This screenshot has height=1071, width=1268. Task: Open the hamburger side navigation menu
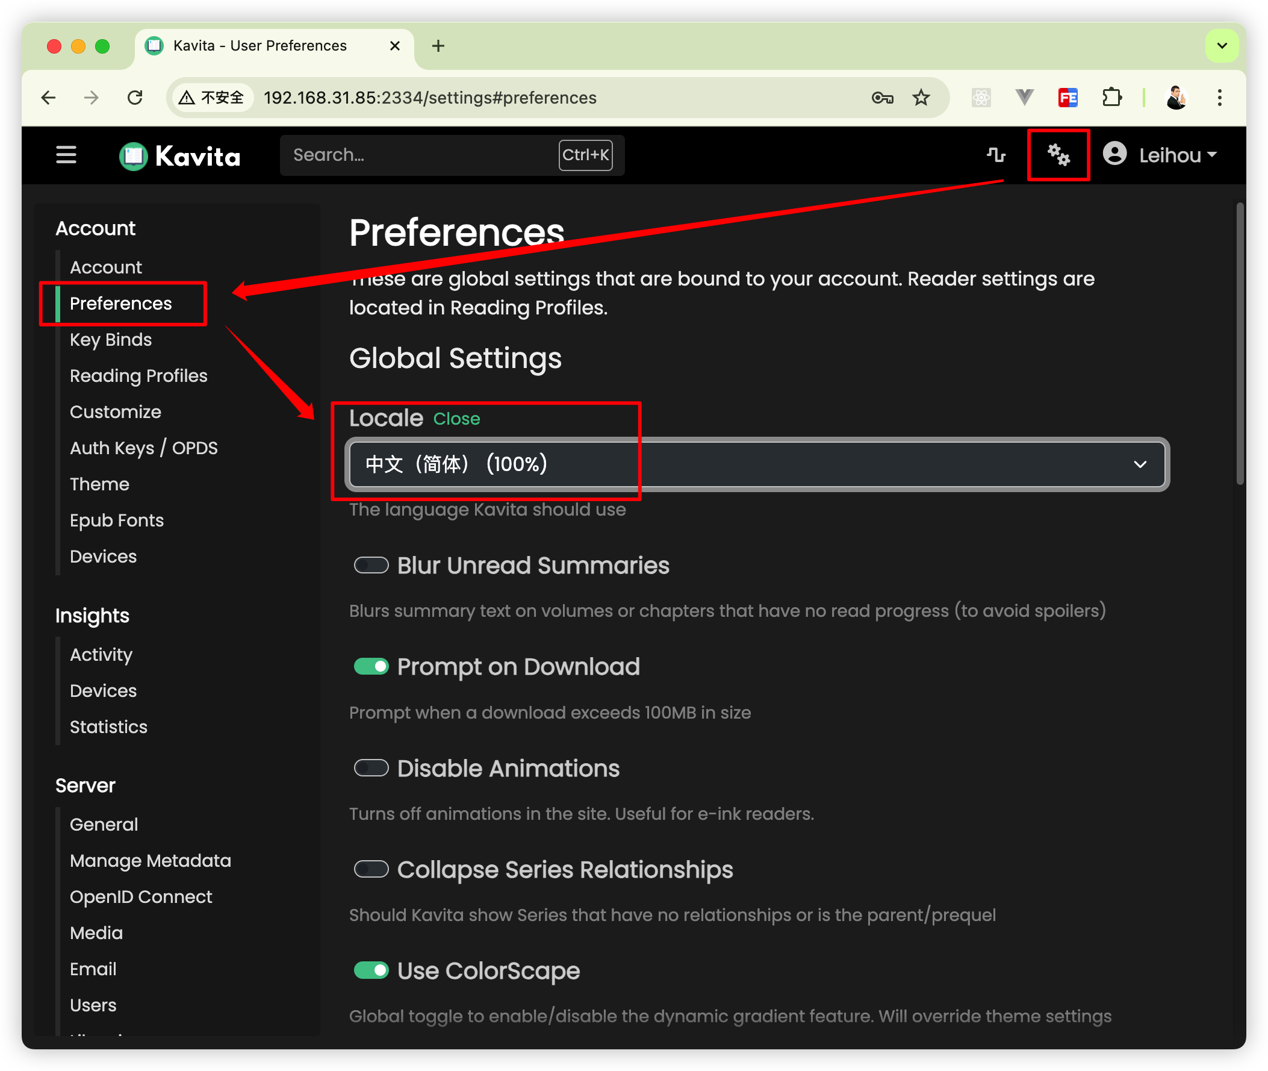point(66,155)
